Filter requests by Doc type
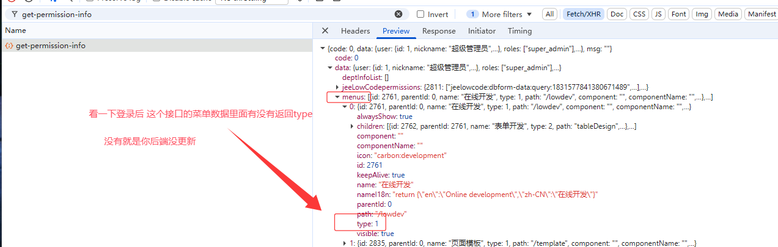Screen dimensions: 778x247 617,14
